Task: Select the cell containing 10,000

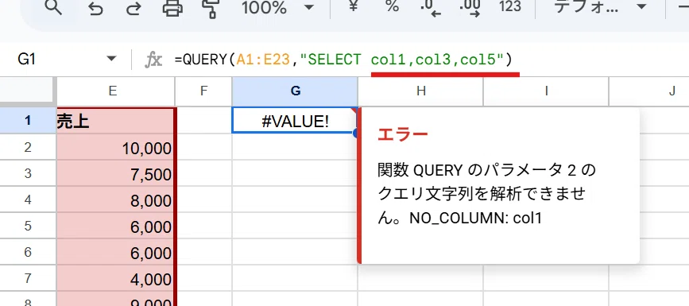Action: 116,148
